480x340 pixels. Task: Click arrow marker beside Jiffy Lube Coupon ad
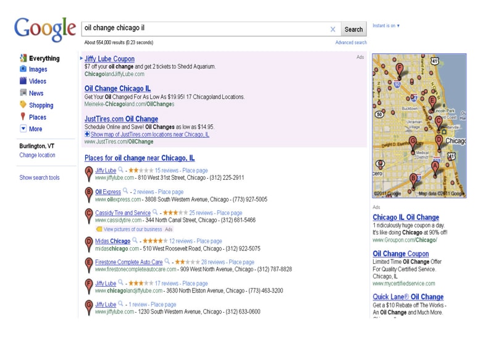coord(82,58)
